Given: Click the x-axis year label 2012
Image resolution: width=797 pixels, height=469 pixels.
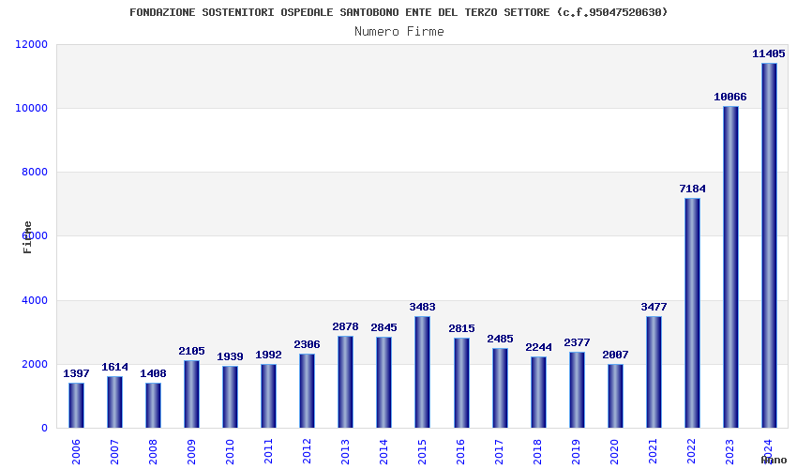Looking at the screenshot, I should 307,452.
